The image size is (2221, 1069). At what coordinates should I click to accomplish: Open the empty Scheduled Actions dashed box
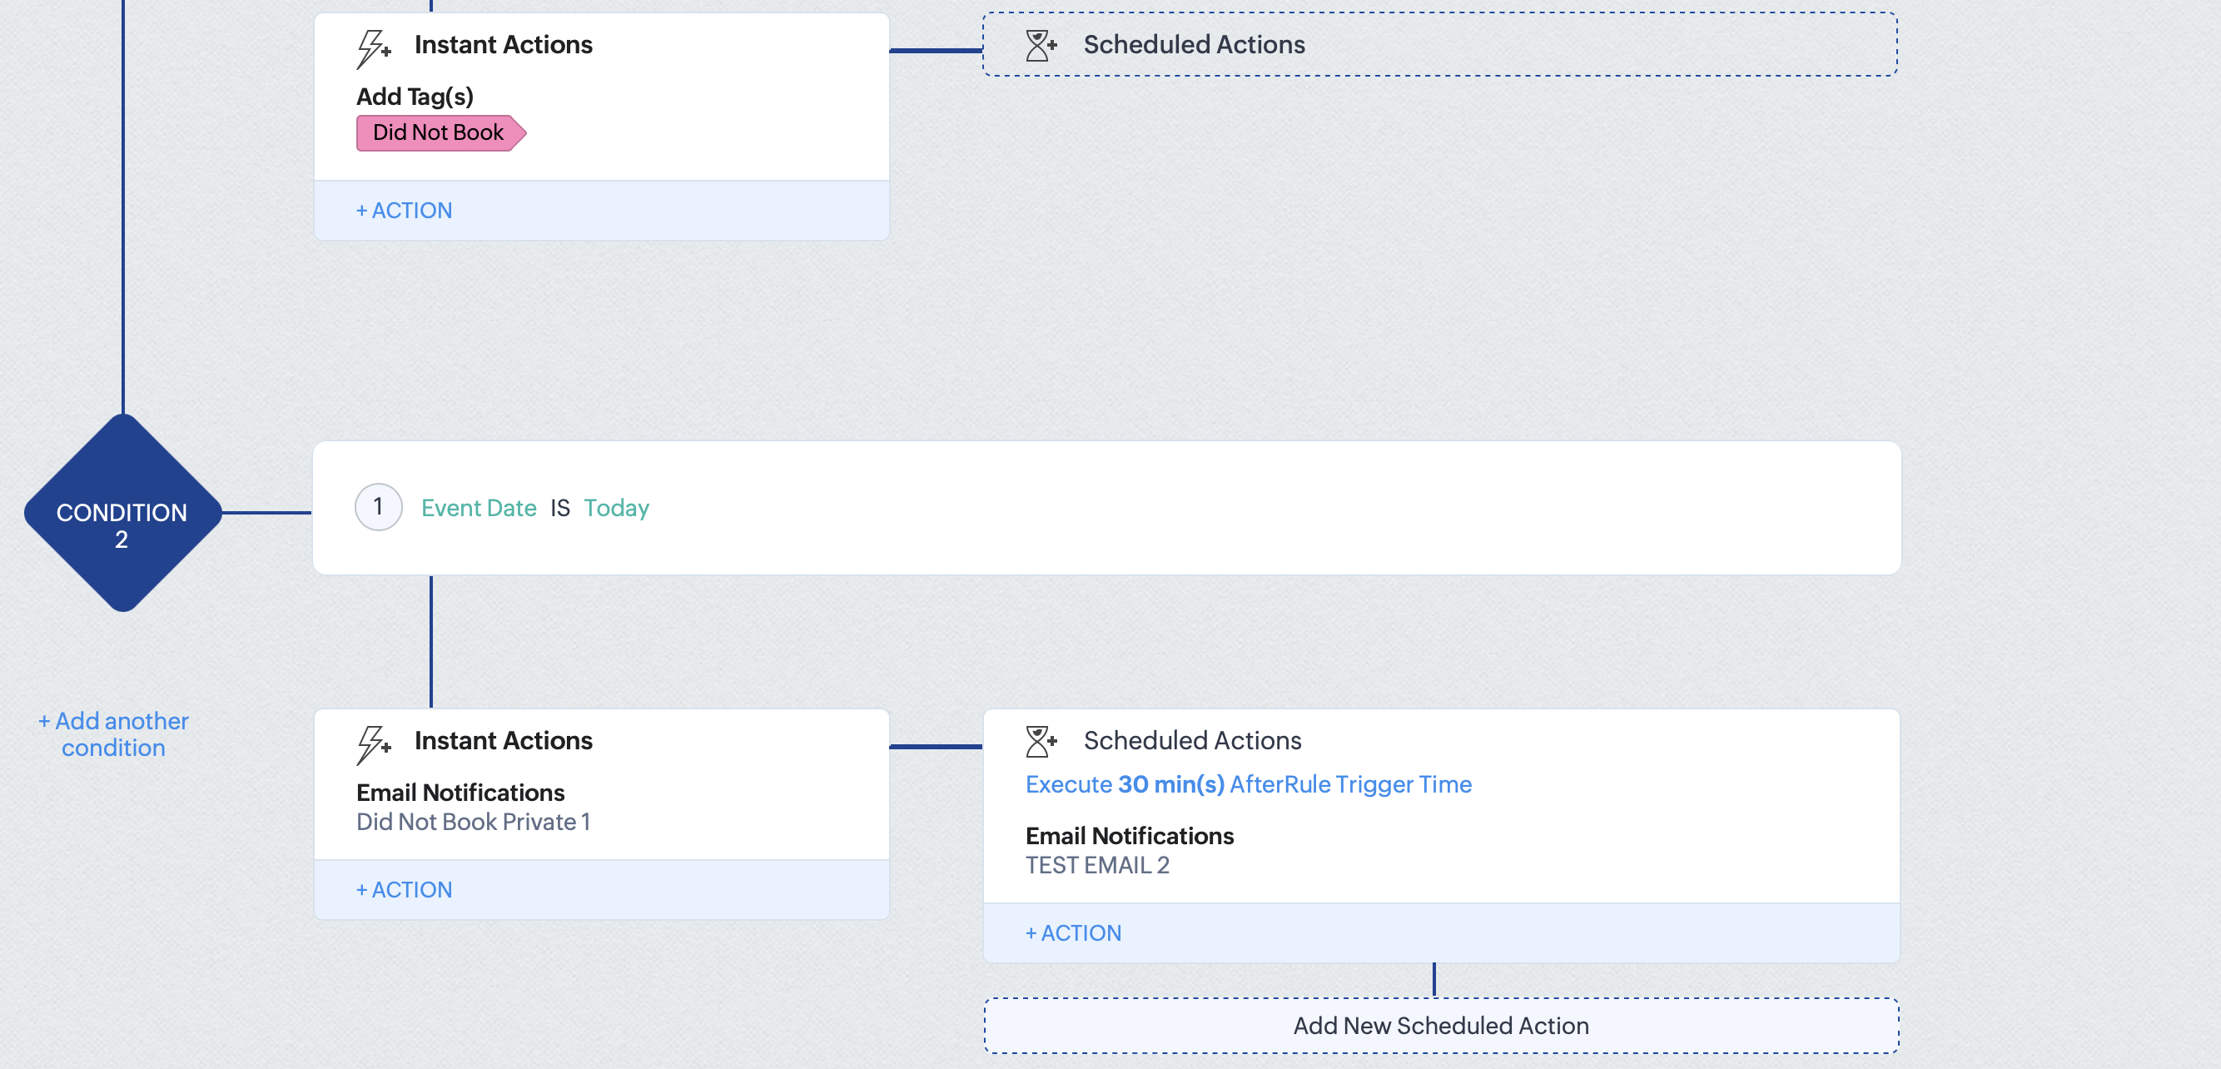[x=1440, y=45]
